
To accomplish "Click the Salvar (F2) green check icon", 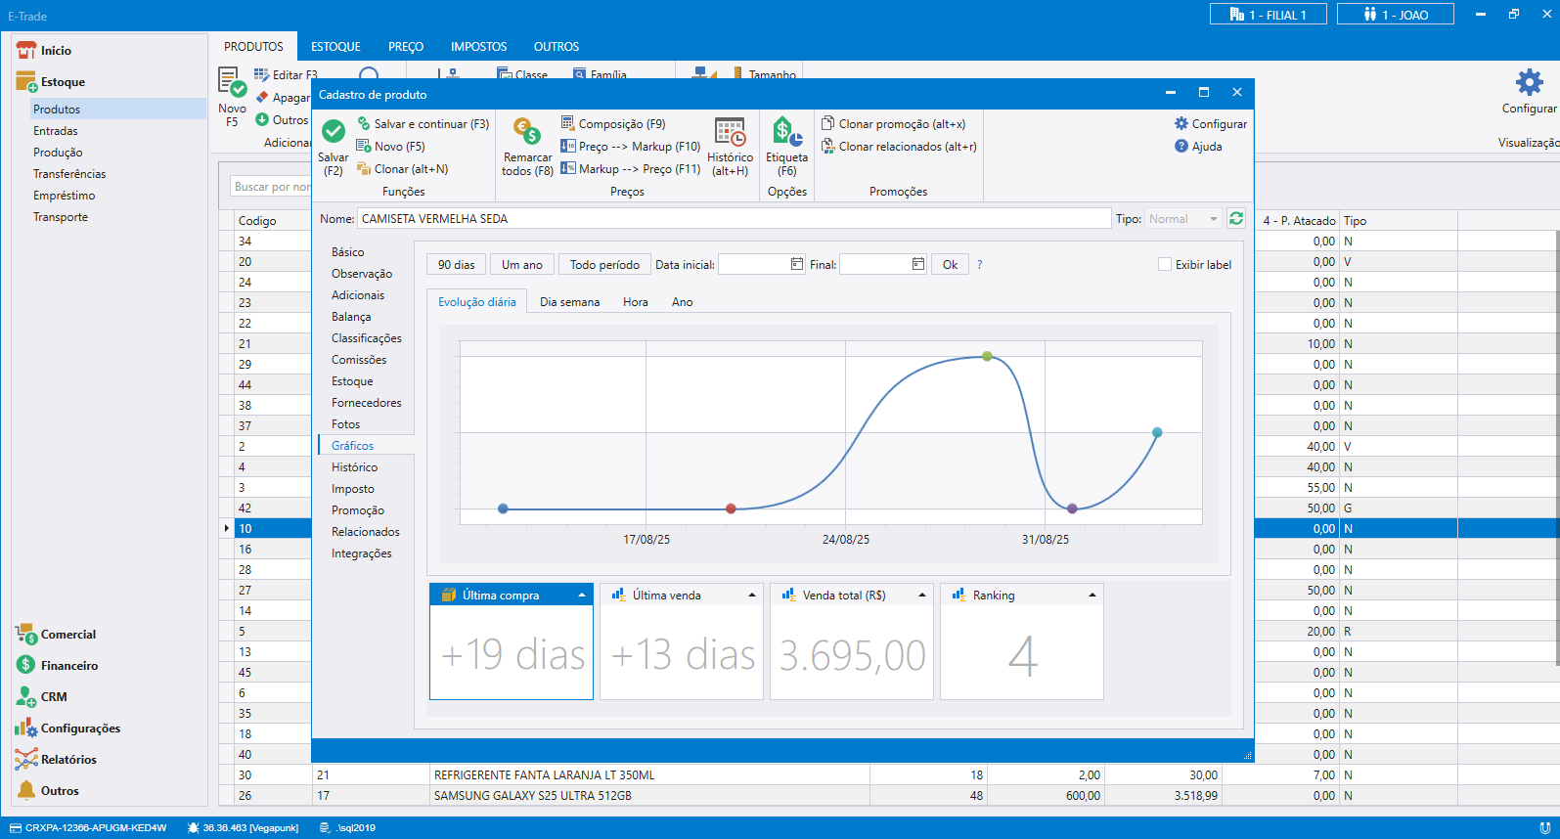I will (334, 131).
